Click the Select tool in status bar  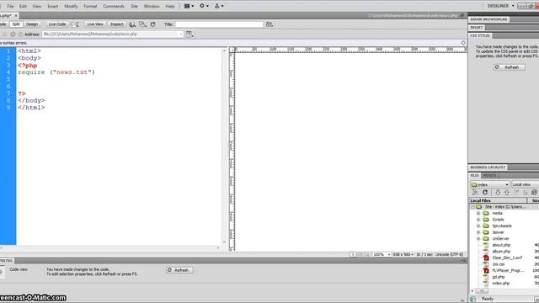[353, 254]
